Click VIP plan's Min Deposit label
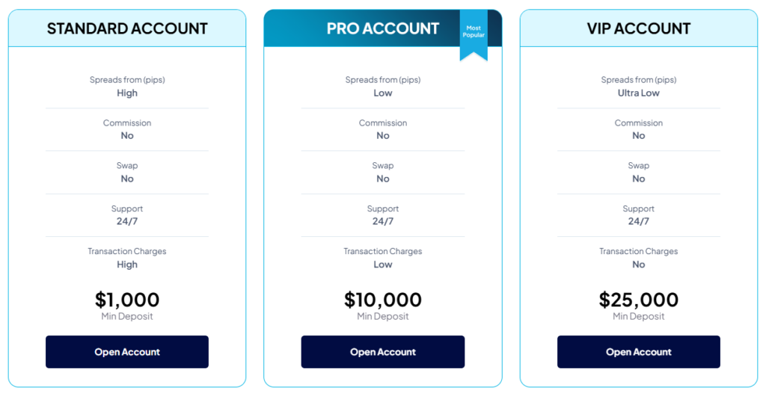 pos(639,317)
